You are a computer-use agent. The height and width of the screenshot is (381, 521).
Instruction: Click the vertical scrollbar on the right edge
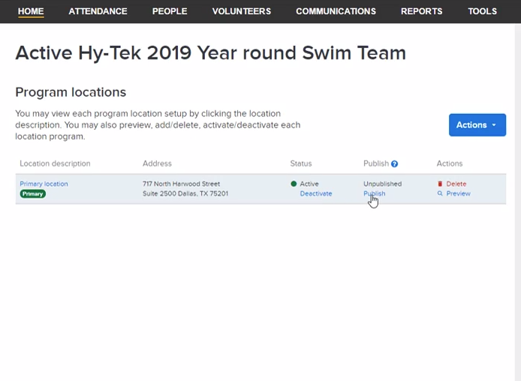(x=518, y=202)
